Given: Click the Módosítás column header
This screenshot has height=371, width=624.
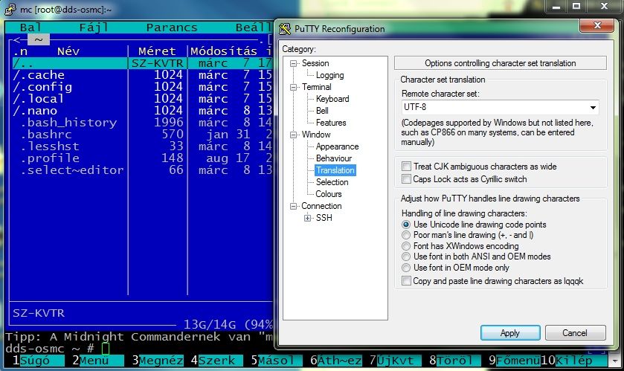Looking at the screenshot, I should [x=224, y=51].
